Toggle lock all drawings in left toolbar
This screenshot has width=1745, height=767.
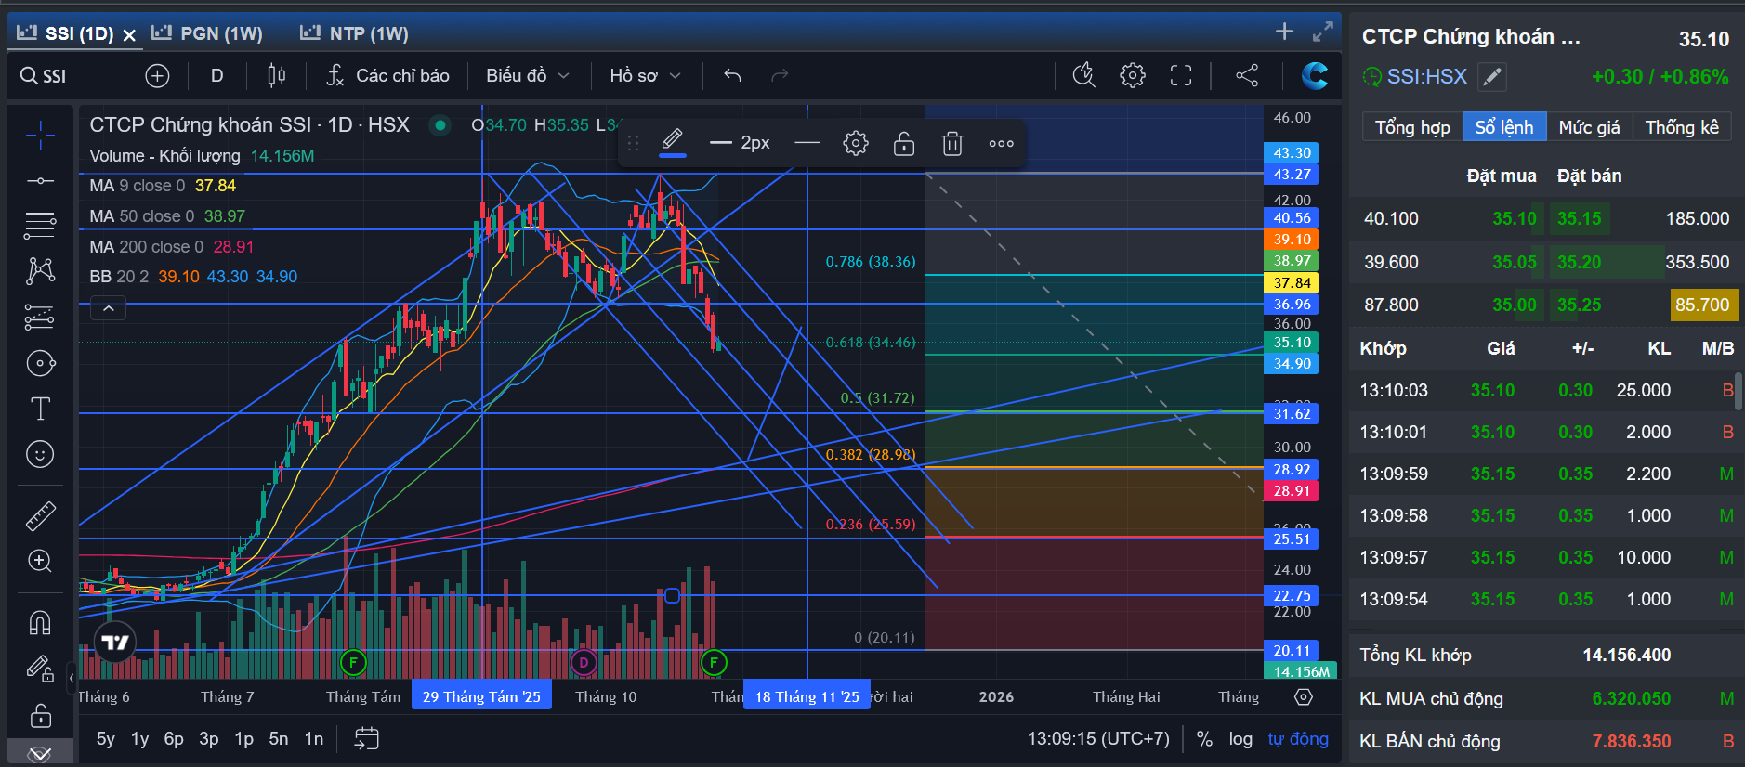[40, 715]
